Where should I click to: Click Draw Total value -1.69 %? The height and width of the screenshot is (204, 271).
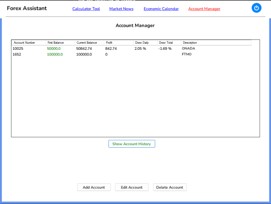point(165,49)
